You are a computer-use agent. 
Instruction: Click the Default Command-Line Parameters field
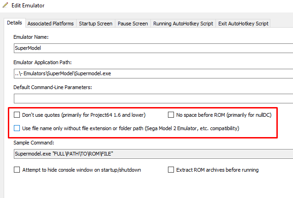pos(153,98)
